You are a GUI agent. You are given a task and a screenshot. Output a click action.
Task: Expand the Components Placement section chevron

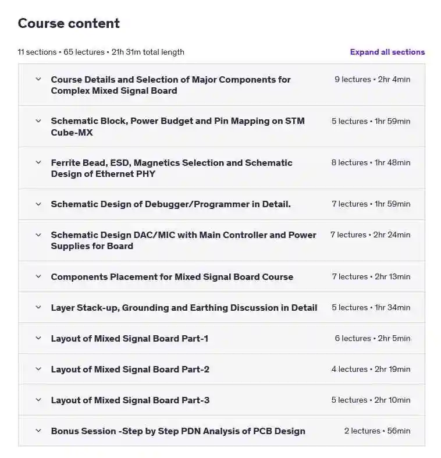pyautogui.click(x=38, y=276)
